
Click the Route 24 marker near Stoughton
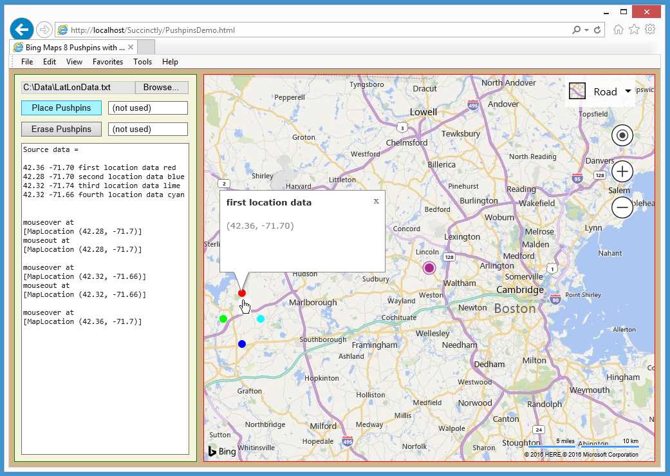539,430
